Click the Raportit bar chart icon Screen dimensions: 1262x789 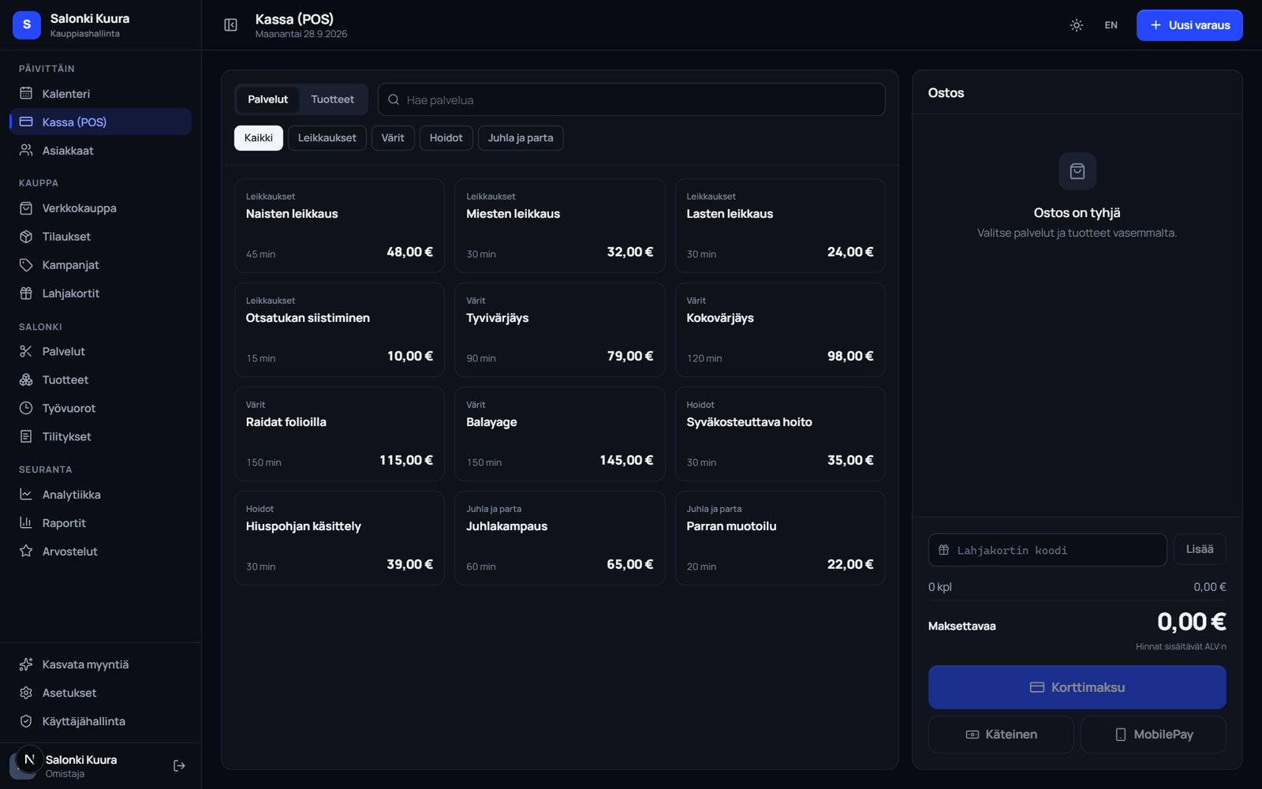26,523
